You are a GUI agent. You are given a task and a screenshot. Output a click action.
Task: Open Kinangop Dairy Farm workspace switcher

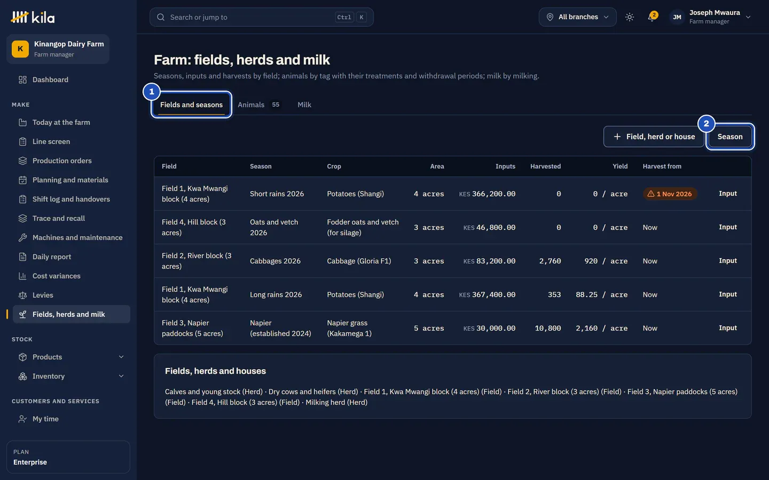point(58,49)
